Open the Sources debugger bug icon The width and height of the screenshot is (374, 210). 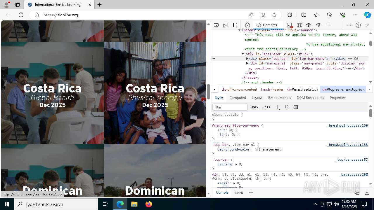(x=299, y=25)
